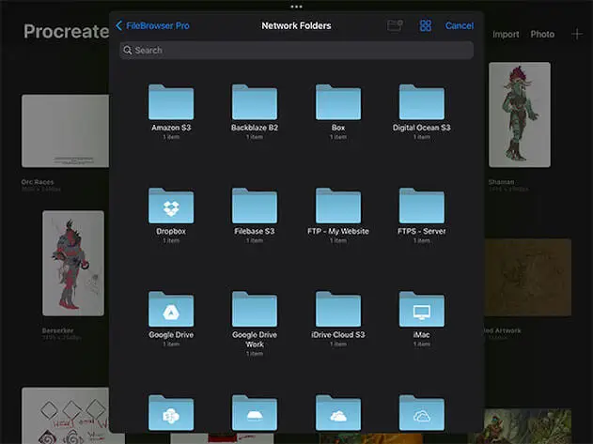593x444 pixels.
Task: Tap the three-dot multitasking handle at top
Action: (x=297, y=7)
